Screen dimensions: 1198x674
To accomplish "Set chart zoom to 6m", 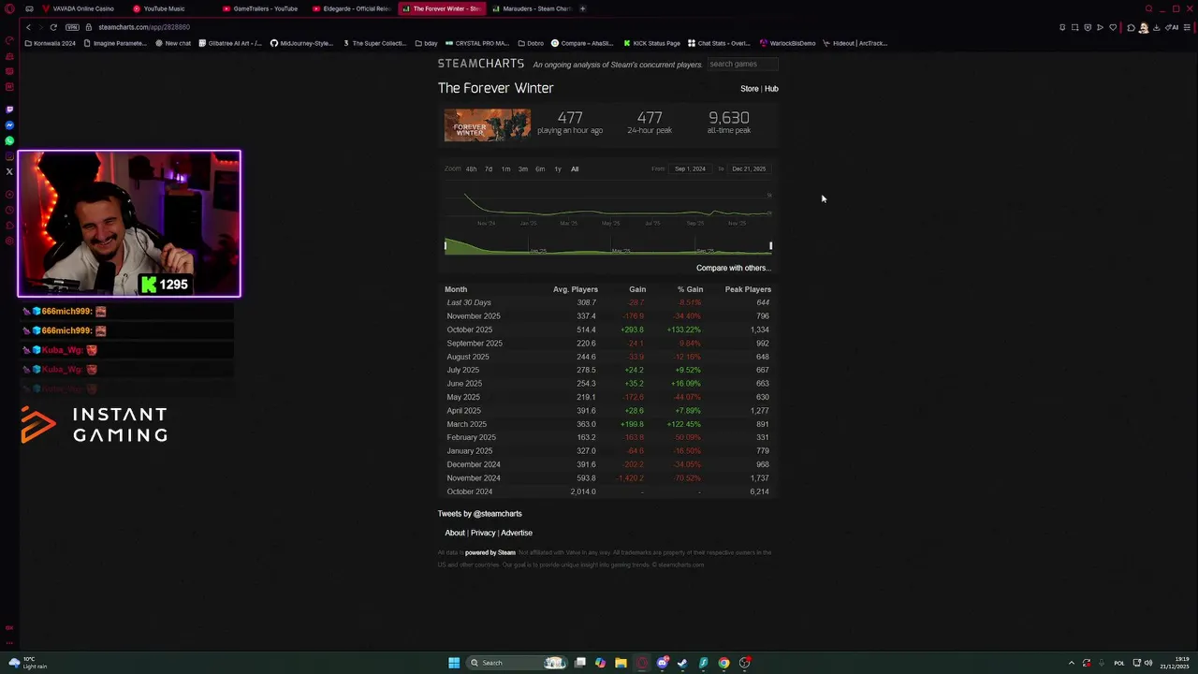I will pos(540,169).
